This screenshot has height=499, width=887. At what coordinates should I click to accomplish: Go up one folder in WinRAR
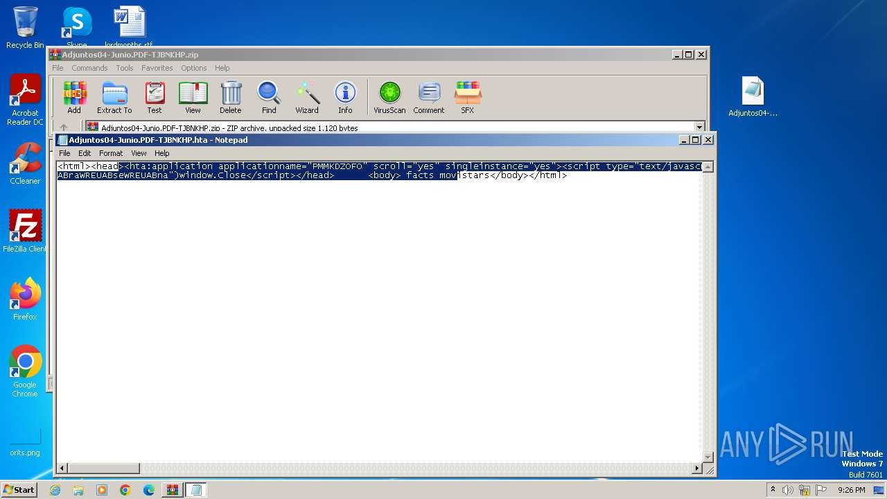point(64,128)
